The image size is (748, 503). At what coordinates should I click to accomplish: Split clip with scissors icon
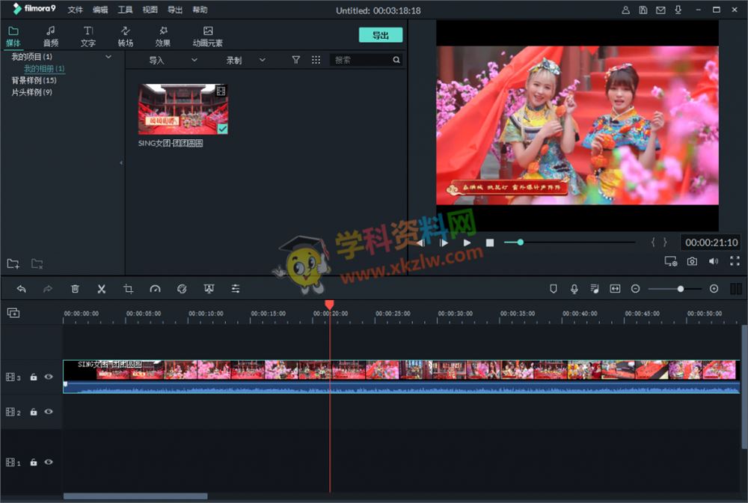pyautogui.click(x=102, y=289)
